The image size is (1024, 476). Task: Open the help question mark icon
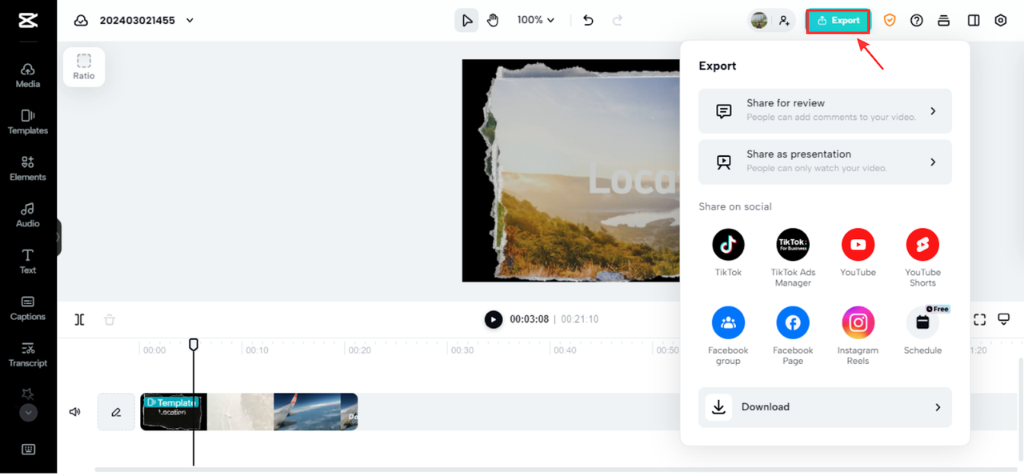pyautogui.click(x=917, y=21)
